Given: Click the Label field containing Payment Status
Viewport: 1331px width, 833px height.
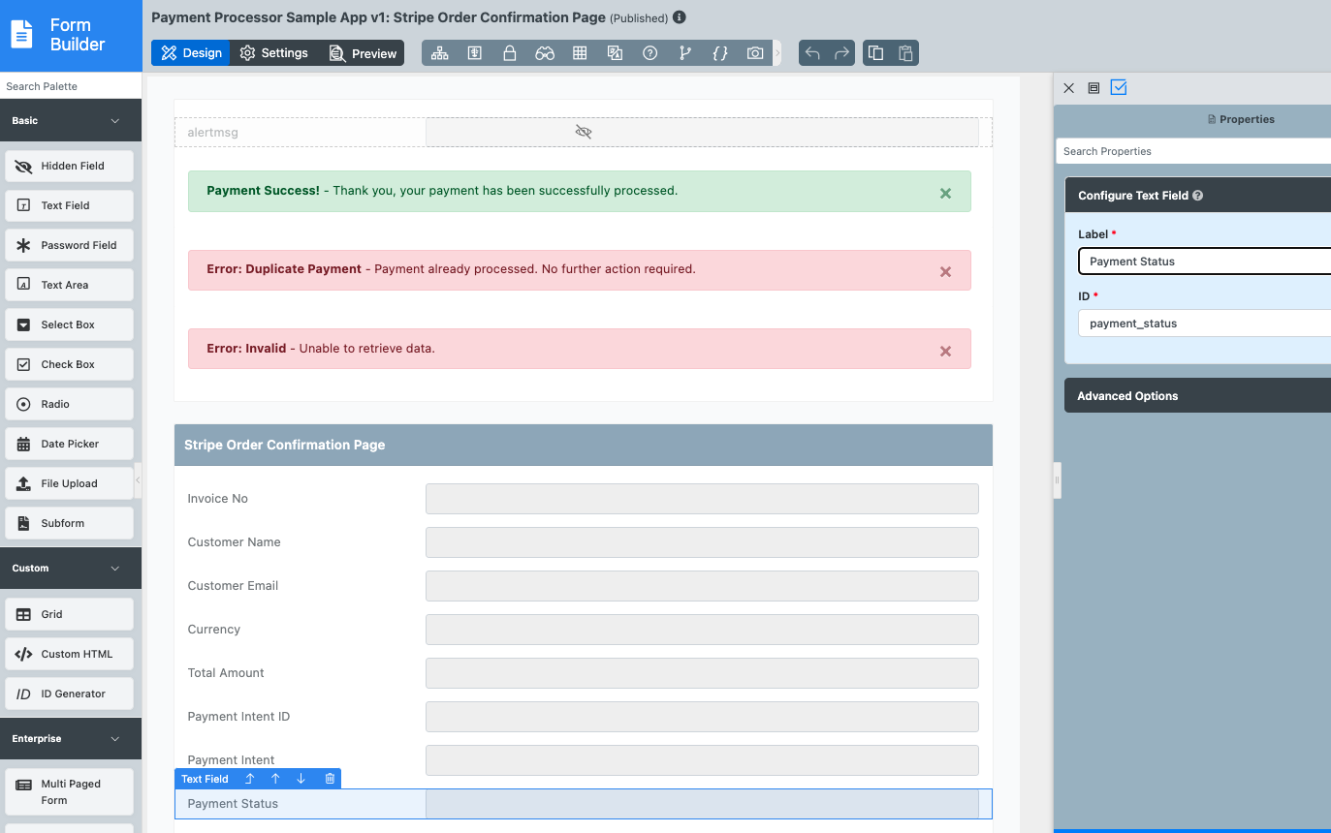Looking at the screenshot, I should 1205,262.
